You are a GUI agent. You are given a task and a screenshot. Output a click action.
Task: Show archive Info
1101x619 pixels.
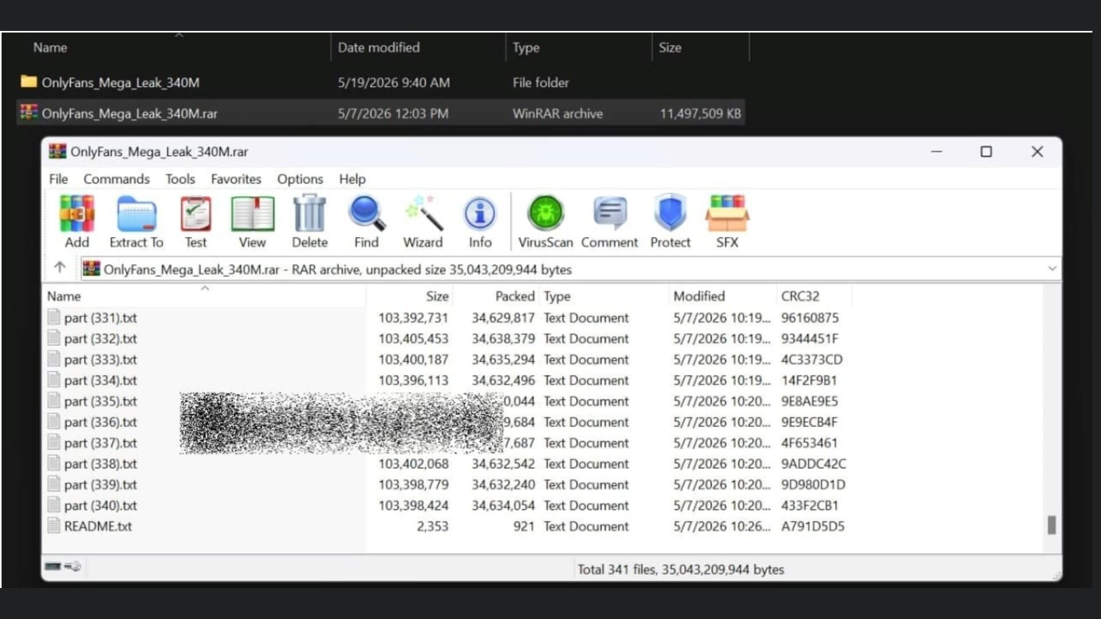[480, 214]
